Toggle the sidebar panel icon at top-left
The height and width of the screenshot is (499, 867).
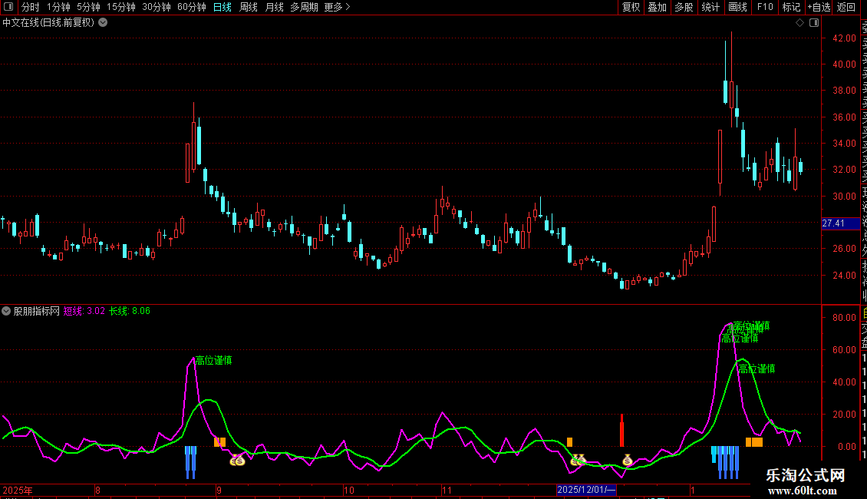point(8,7)
